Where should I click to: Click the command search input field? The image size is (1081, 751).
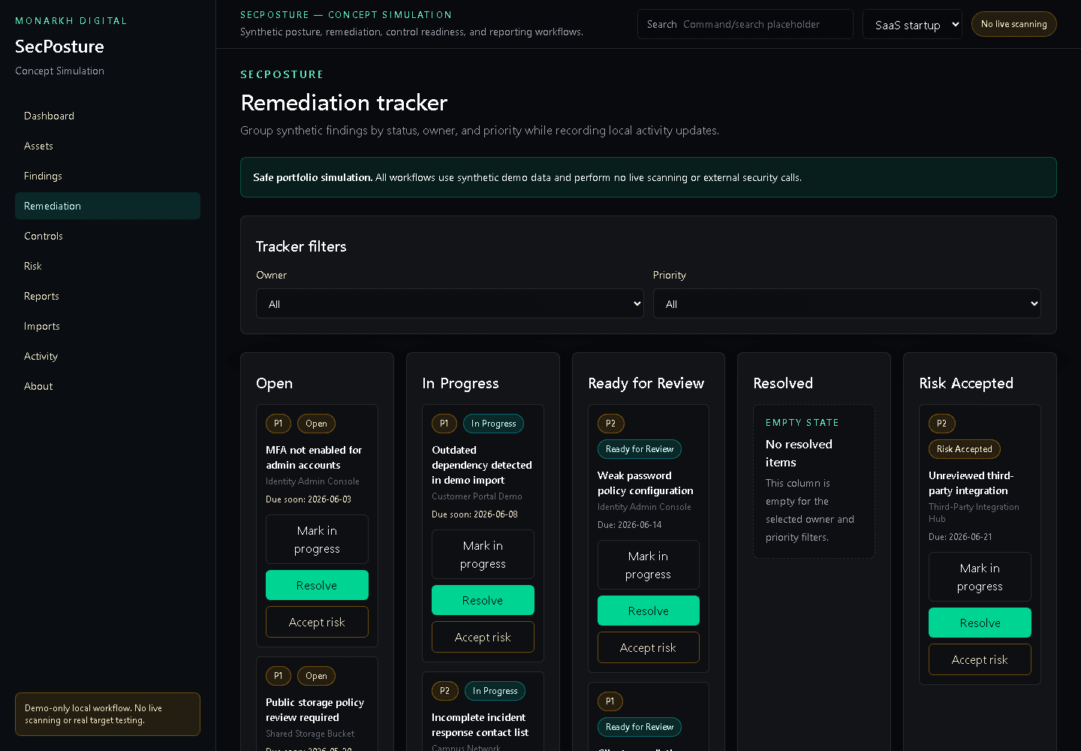coord(764,24)
